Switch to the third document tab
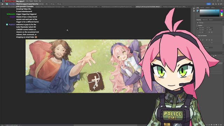224x126 pixels. [84, 7]
